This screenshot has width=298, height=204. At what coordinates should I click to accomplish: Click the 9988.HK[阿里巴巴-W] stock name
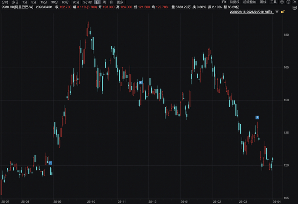point(17,7)
